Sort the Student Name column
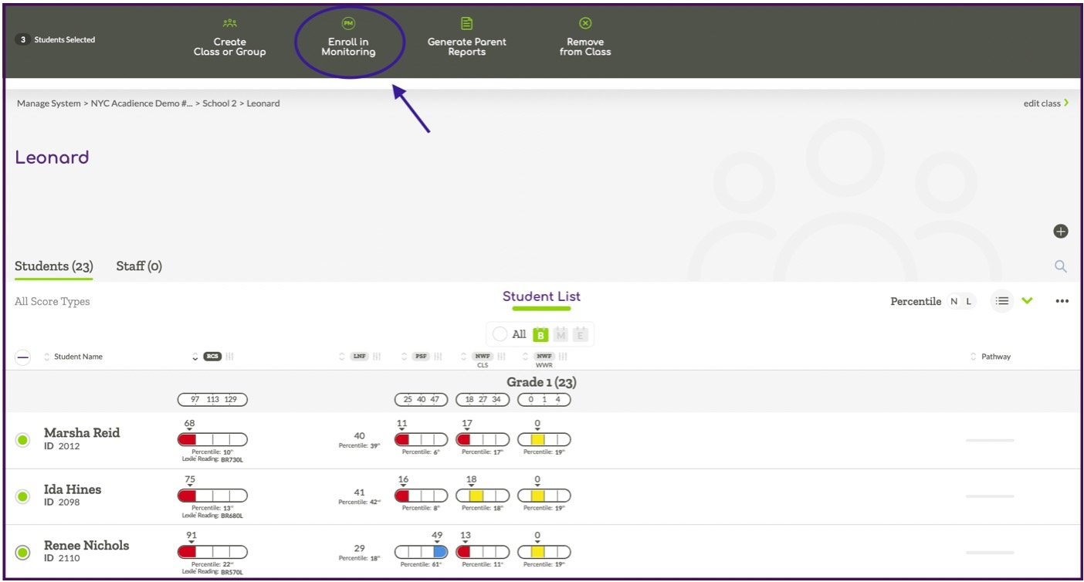Viewport: 1084px width, 582px height. tap(46, 356)
